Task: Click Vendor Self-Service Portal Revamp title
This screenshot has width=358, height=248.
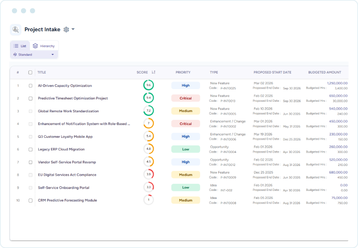Action: click(67, 162)
